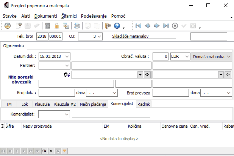Viewport: 234px width, 156px height.
Task: Select the Klauzula #2 tab
Action: click(x=64, y=104)
